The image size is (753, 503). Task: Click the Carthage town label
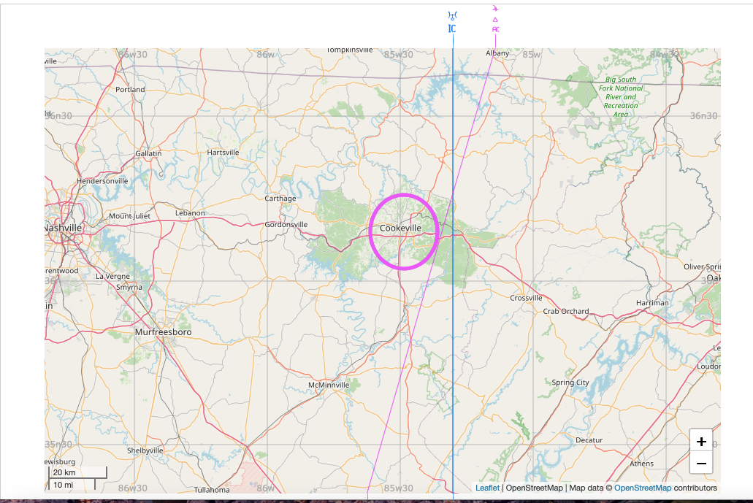click(x=280, y=199)
